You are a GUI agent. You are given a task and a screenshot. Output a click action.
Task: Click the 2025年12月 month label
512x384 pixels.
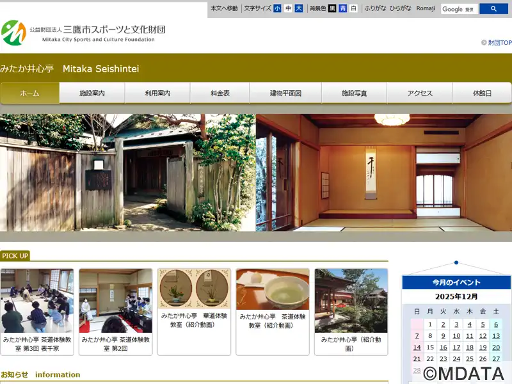click(x=456, y=296)
